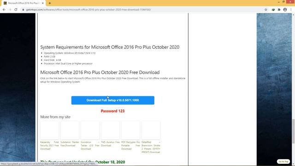Open Soundiron Tablas v2.0 Free Download link
This screenshot has height=166, width=295.
click(x=90, y=146)
